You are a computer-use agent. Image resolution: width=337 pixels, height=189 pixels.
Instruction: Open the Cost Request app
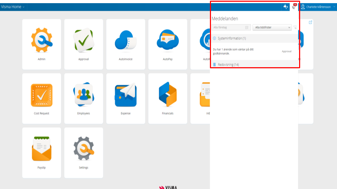coord(41,98)
